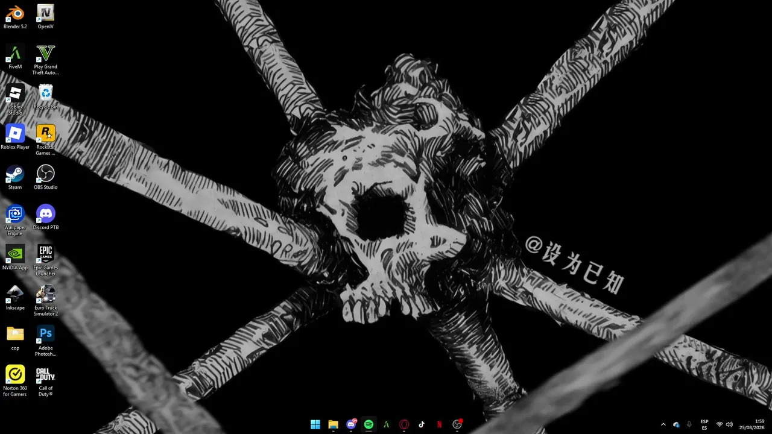Select the Inkscape desktop shortcut

(15, 298)
